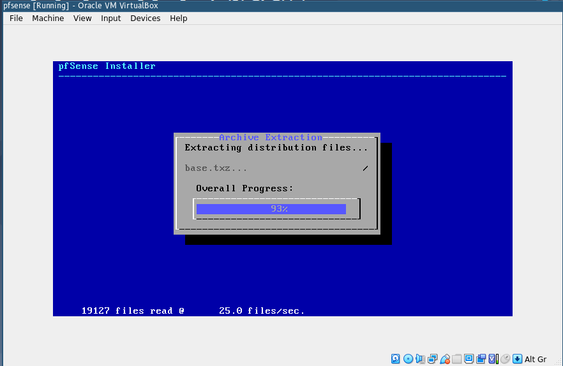Click the video recording status icon
563x366 pixels.
tap(481, 359)
